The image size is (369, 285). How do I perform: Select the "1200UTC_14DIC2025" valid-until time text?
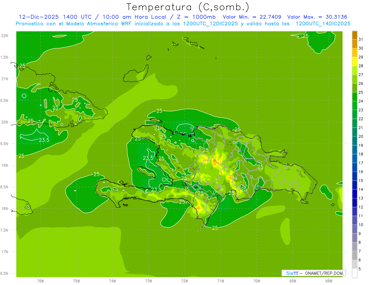pyautogui.click(x=323, y=24)
